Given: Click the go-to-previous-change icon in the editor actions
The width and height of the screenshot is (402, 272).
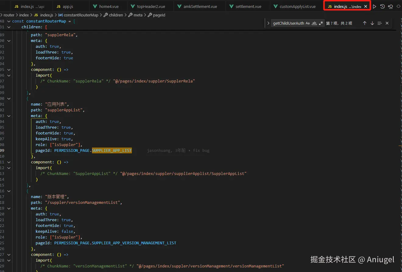Looking at the screenshot, I should [390, 6].
